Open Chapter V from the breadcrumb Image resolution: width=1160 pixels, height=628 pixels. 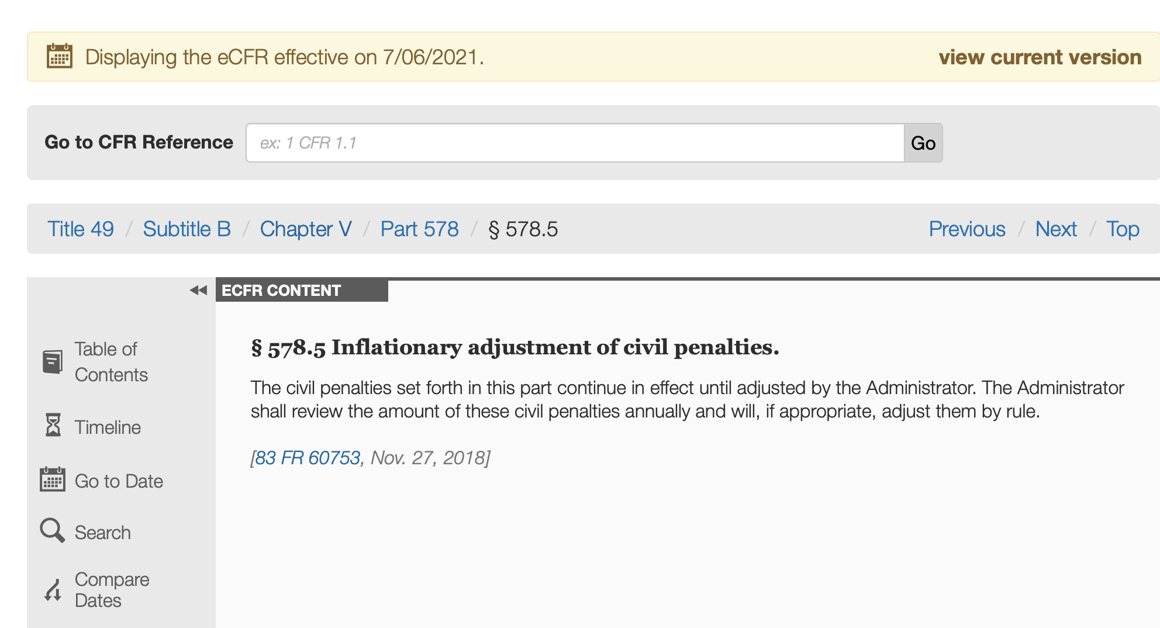tap(305, 229)
